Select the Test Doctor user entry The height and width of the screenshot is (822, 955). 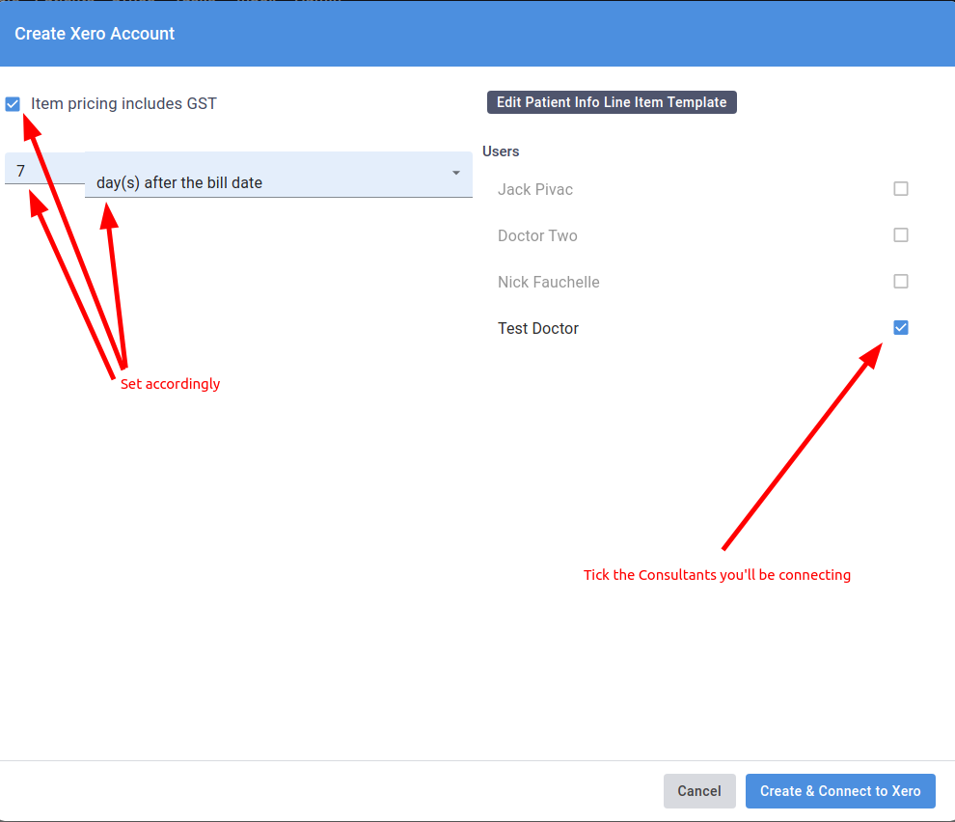(x=538, y=328)
